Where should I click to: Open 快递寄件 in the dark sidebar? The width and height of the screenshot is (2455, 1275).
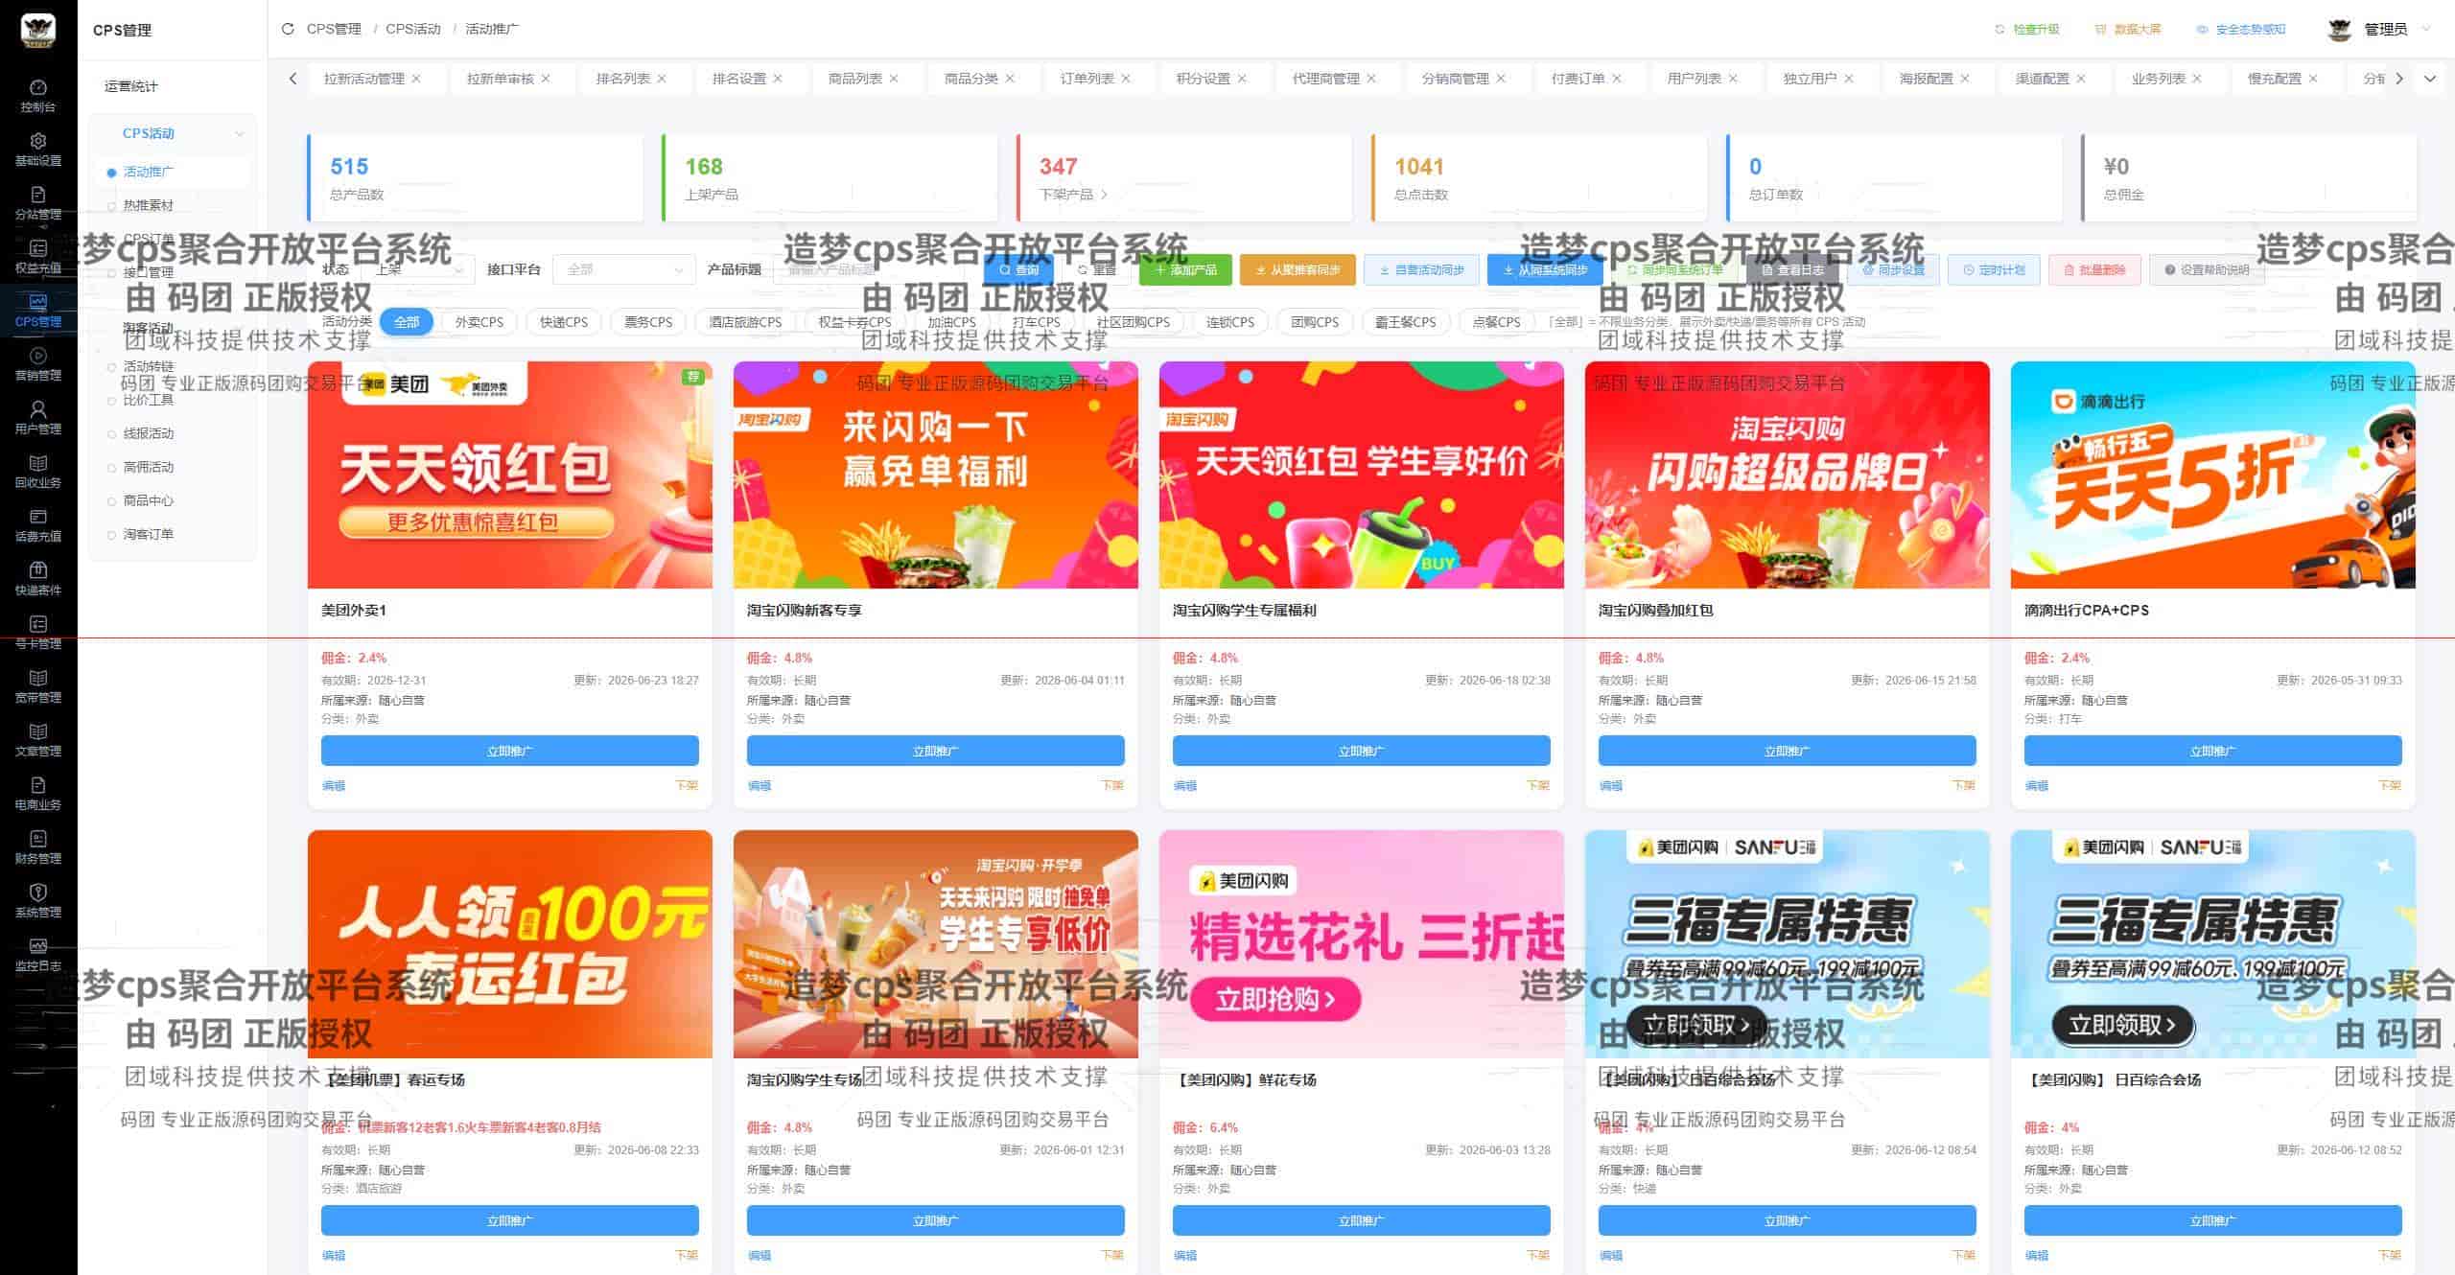38,579
